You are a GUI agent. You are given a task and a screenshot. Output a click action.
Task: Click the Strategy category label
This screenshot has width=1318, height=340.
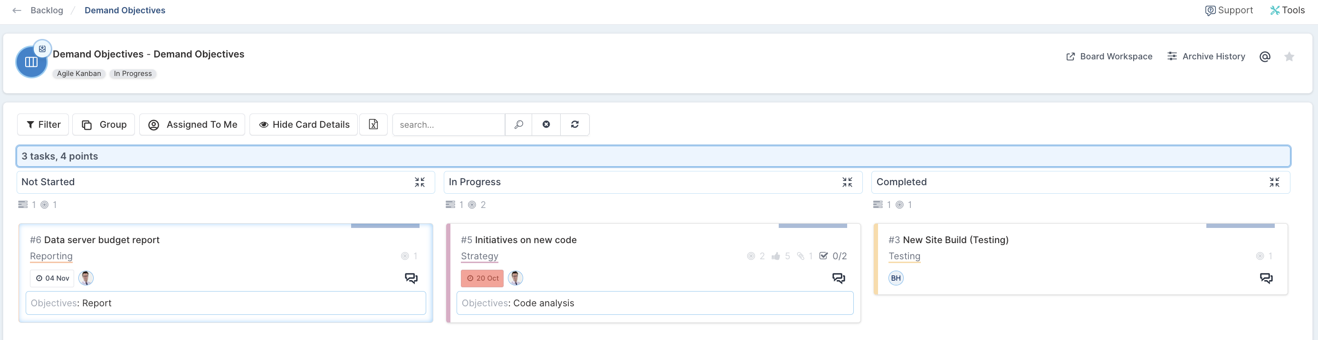479,256
